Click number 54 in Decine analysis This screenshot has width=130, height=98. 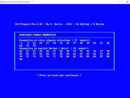(x=34, y=54)
